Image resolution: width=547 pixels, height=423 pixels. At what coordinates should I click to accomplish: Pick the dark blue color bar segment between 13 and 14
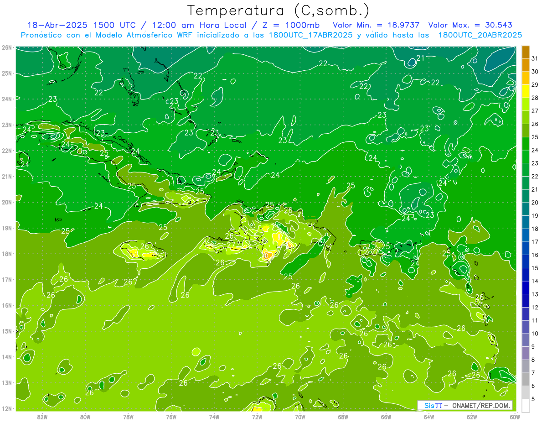[526, 287]
